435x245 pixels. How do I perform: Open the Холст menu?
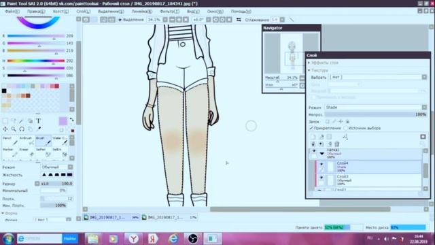[x=60, y=12]
